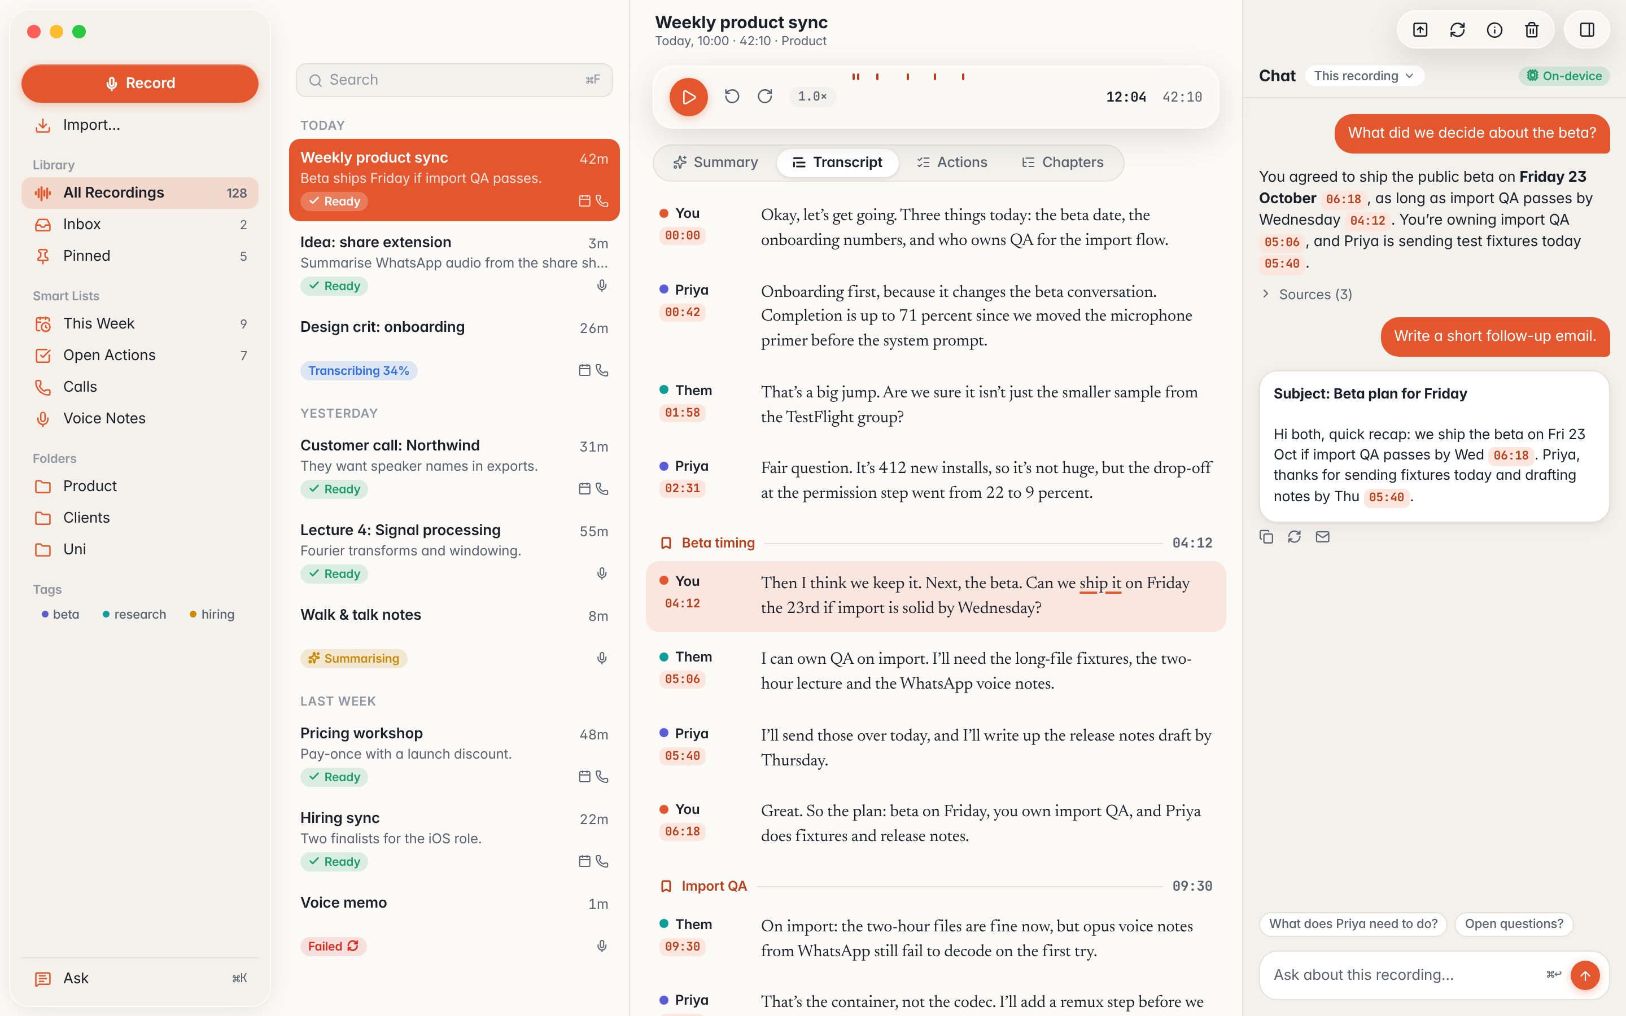
Task: Copy the drafted email reply
Action: [1266, 537]
